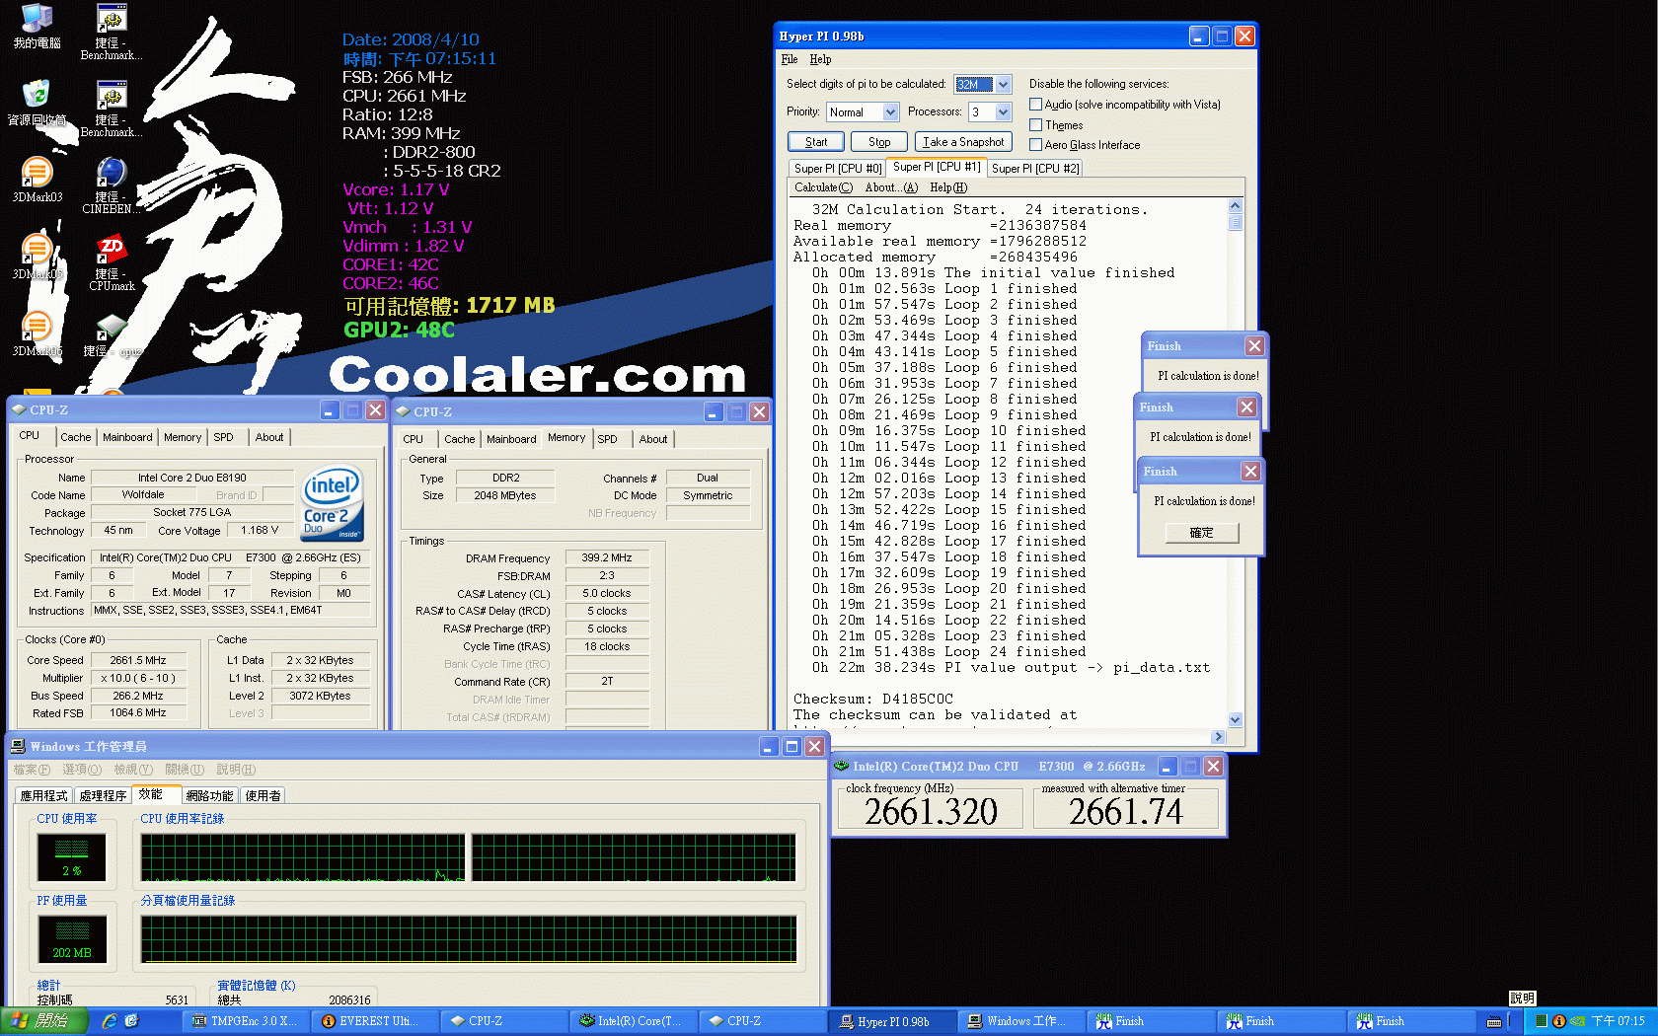Enable the Audio service disable checkbox
The width and height of the screenshot is (1658, 1036).
[1035, 105]
